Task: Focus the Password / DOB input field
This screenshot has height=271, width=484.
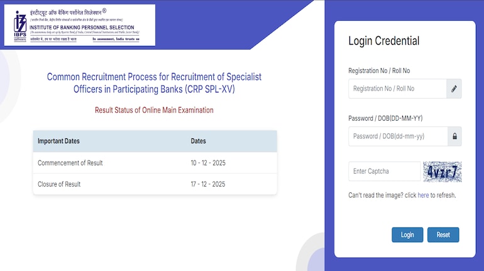Action: tap(397, 136)
